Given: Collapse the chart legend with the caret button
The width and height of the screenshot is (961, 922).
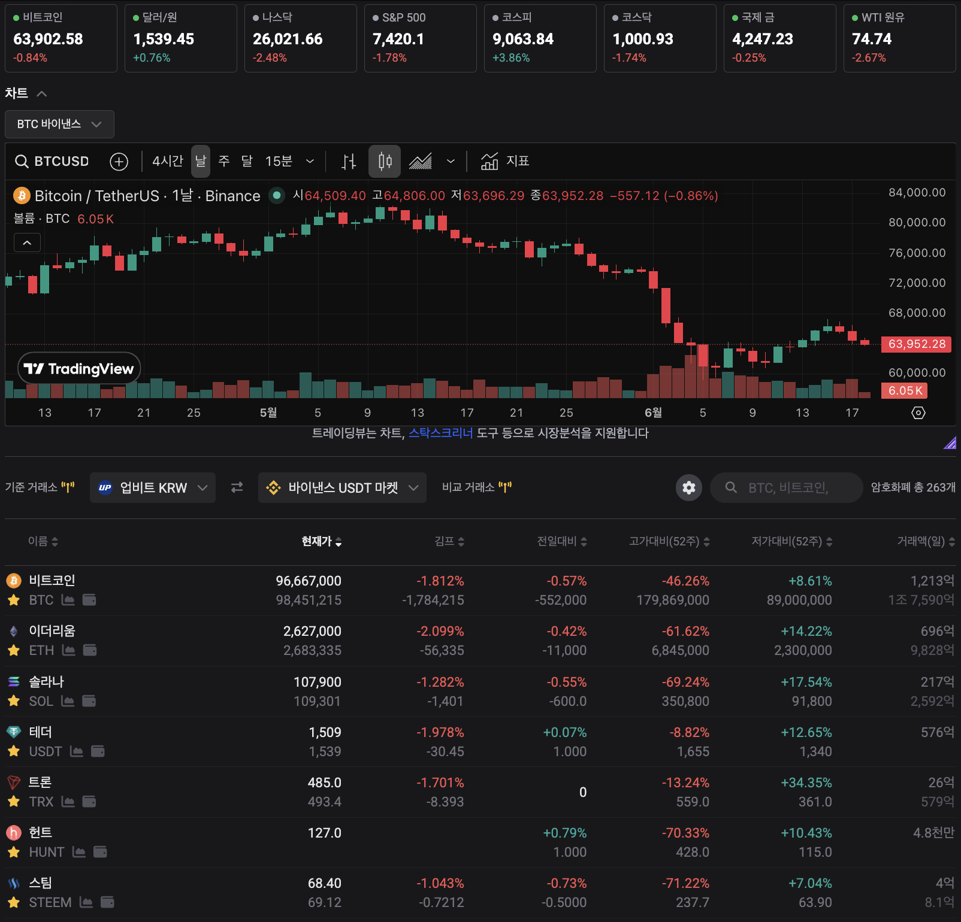Looking at the screenshot, I should 28,242.
